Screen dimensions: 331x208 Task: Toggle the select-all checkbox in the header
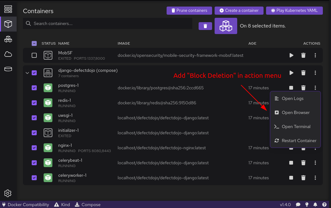(x=34, y=43)
